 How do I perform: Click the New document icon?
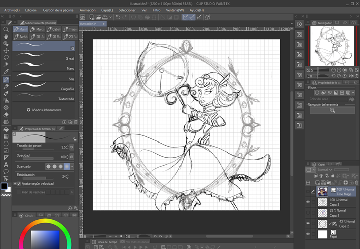pyautogui.click(x=92, y=17)
